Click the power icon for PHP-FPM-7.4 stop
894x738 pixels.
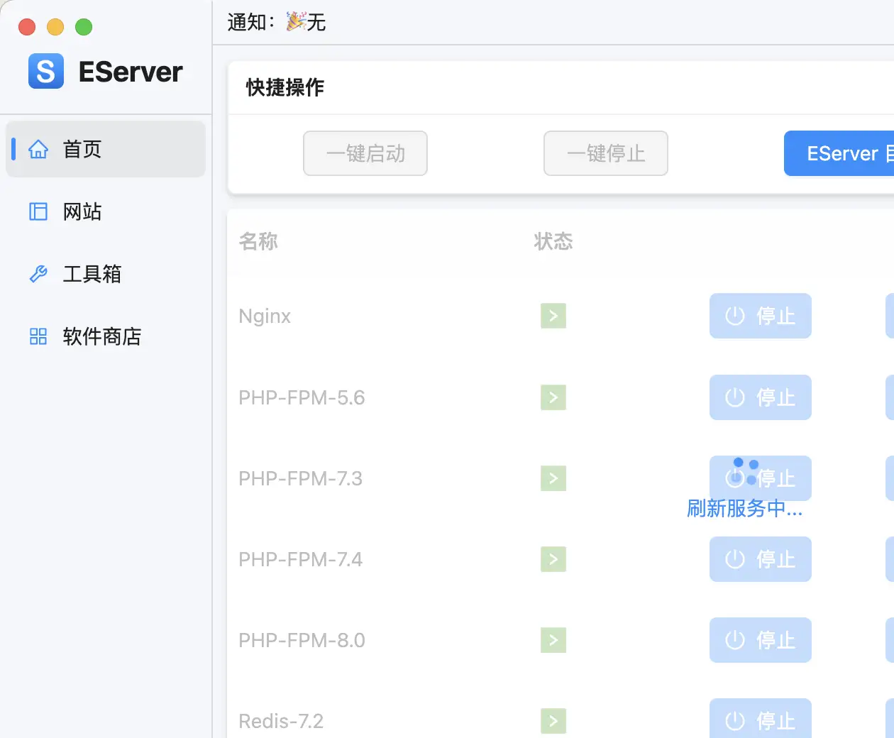tap(736, 559)
